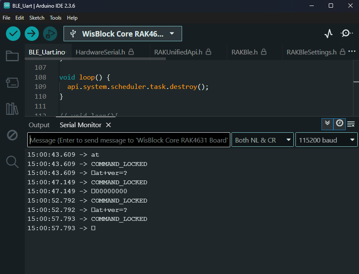This screenshot has height=274, width=359.
Task: Toggle autoscroll in Serial Monitor
Action: click(327, 124)
